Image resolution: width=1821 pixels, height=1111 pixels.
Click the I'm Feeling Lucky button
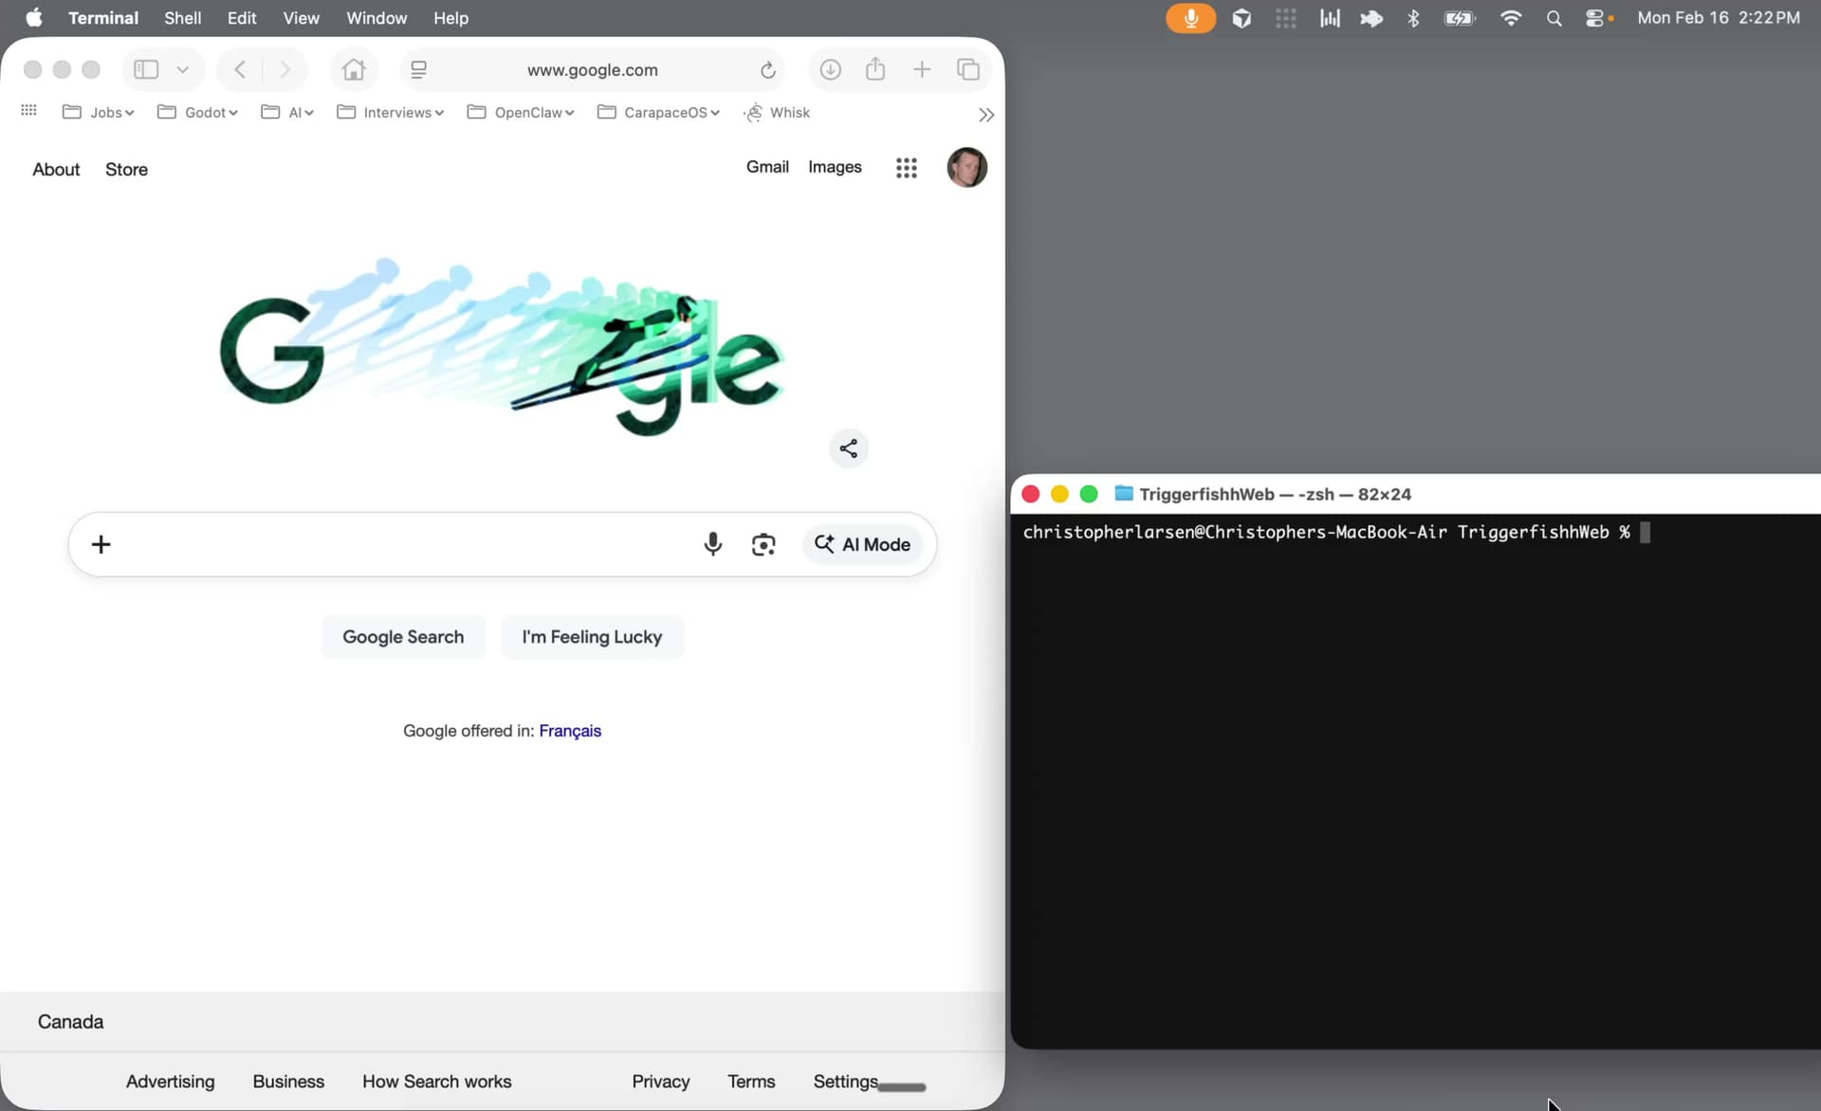tap(592, 637)
